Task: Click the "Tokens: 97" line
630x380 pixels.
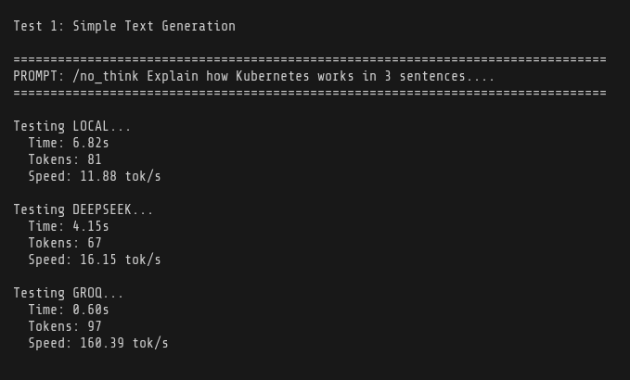Action: 65,326
